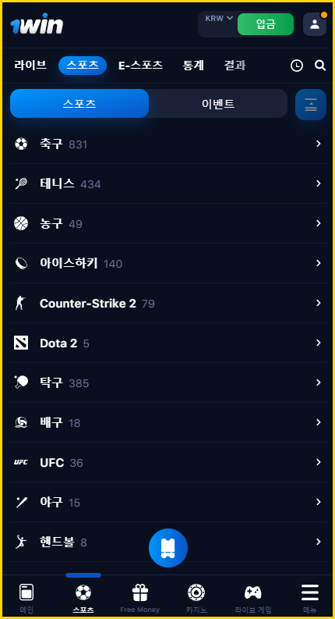Open the KRW currency dropdown
This screenshot has height=619, width=335.
pyautogui.click(x=219, y=19)
